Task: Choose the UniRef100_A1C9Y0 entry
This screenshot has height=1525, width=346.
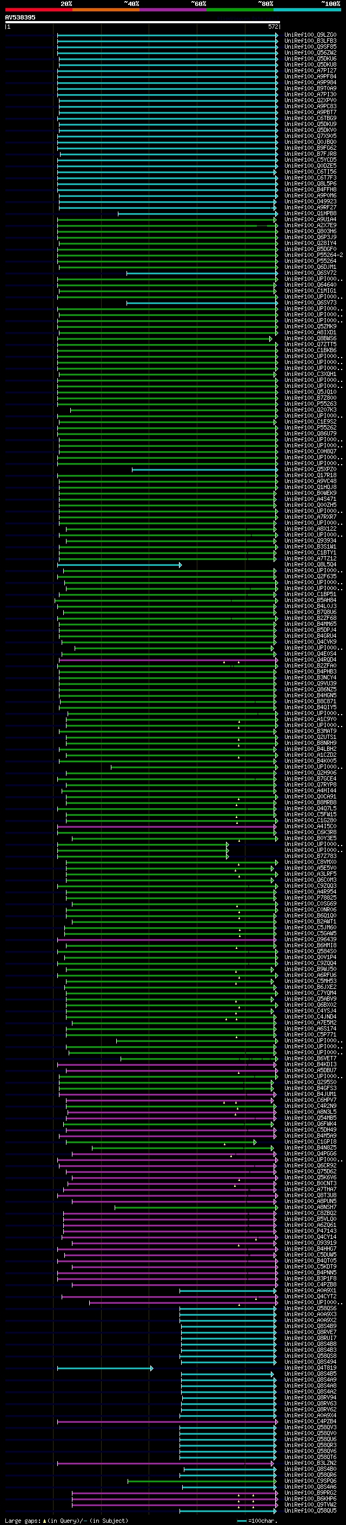Action: (310, 719)
